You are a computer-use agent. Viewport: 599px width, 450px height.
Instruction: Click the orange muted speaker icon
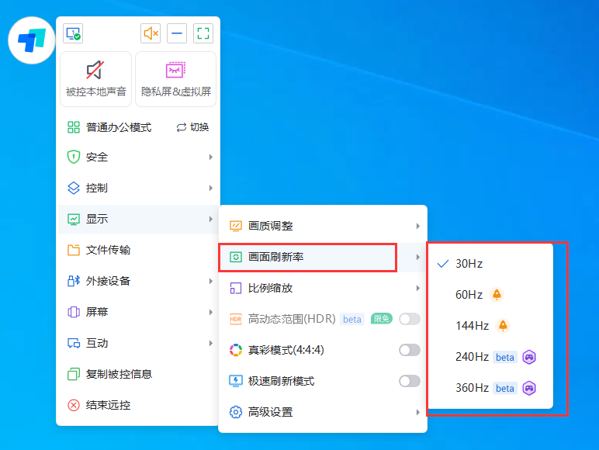coord(151,33)
